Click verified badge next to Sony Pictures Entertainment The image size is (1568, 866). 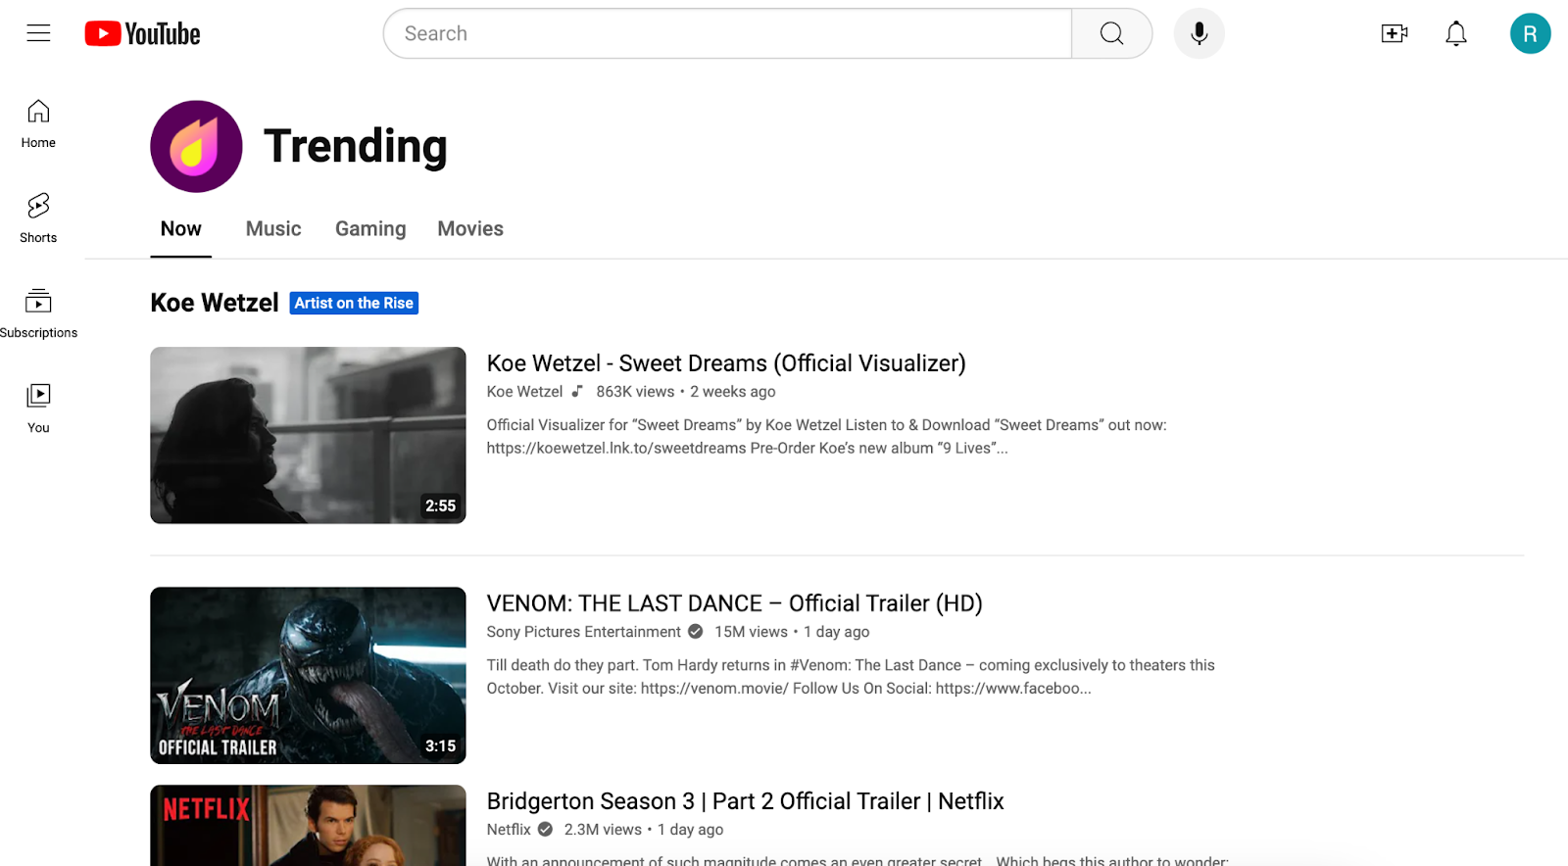[x=695, y=632]
